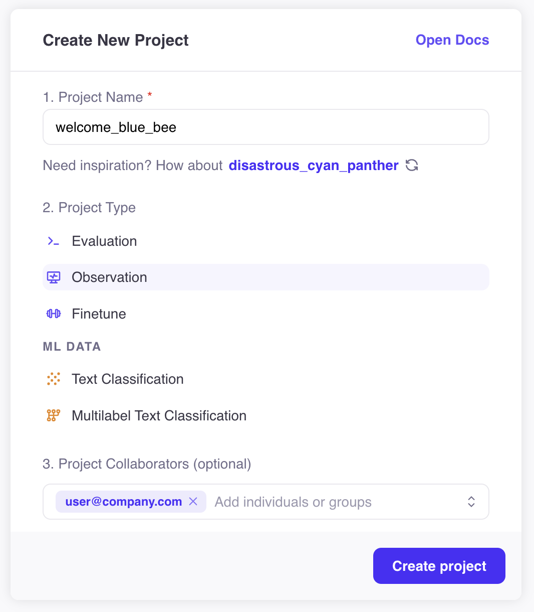Focus the Project Name input field
The width and height of the screenshot is (534, 612).
(266, 127)
